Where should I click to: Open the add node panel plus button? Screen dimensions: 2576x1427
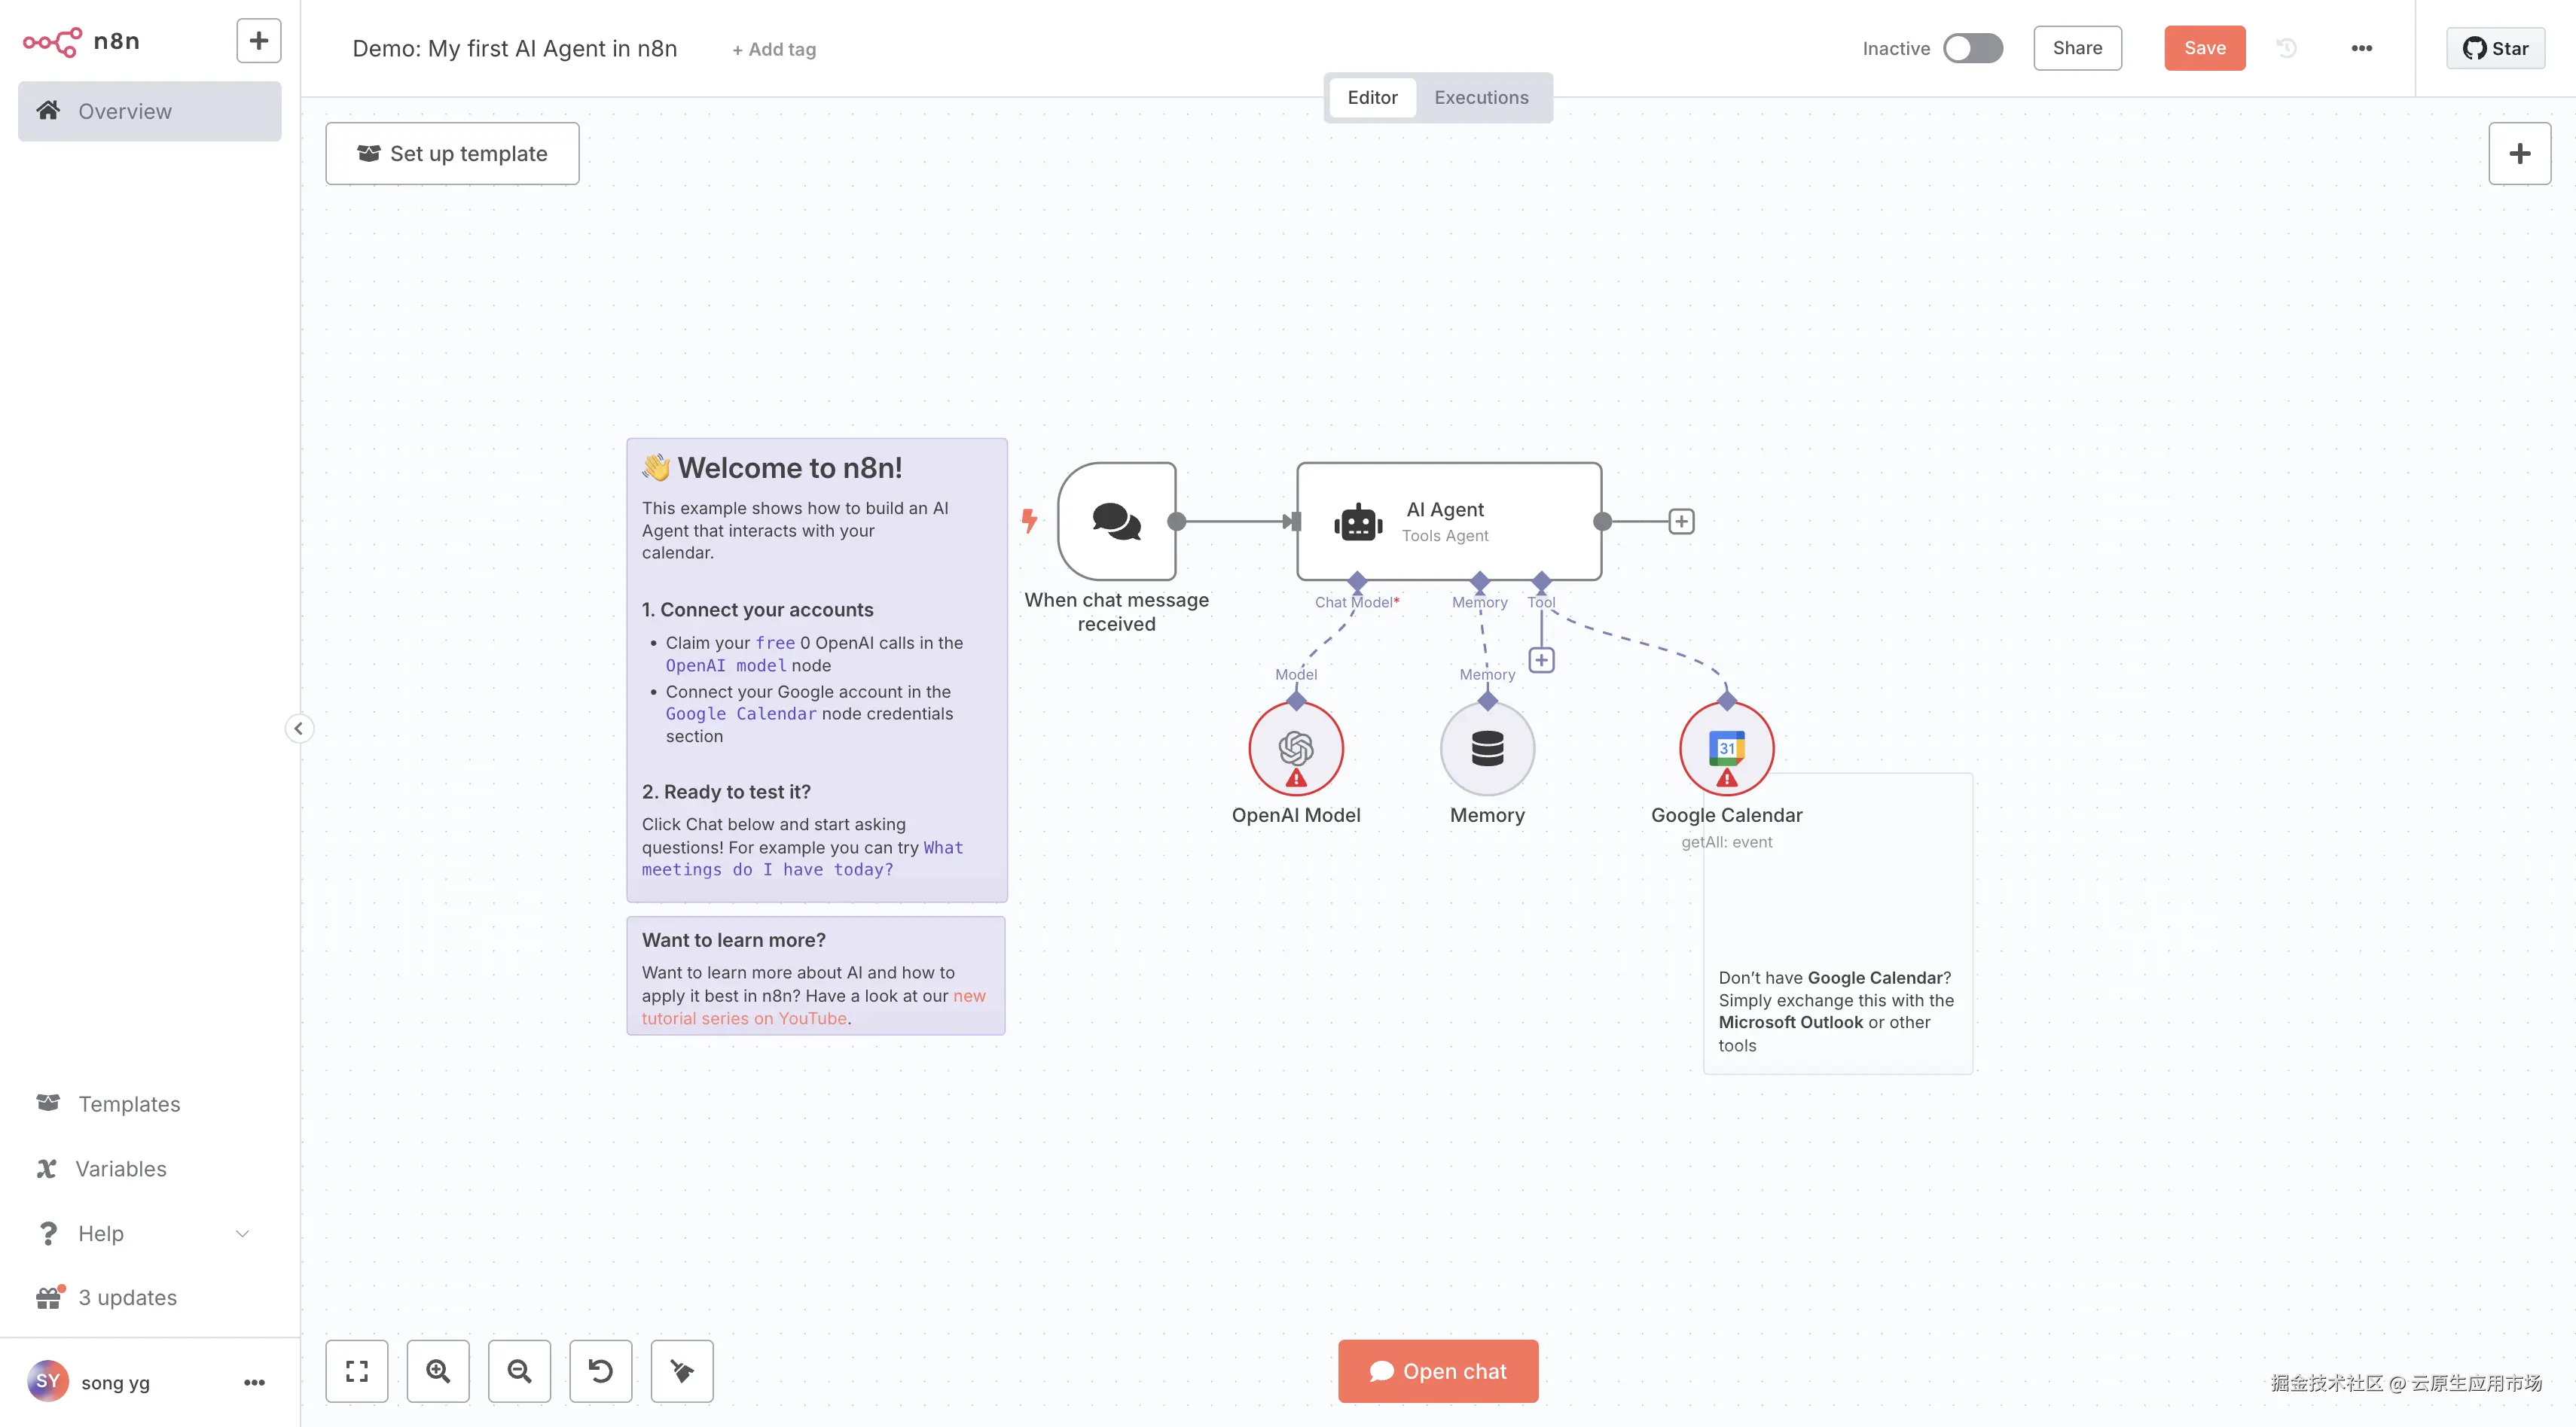(2518, 153)
